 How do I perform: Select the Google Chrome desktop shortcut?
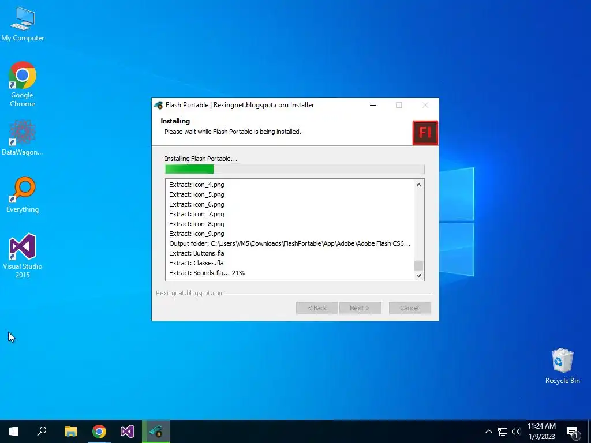tap(23, 84)
